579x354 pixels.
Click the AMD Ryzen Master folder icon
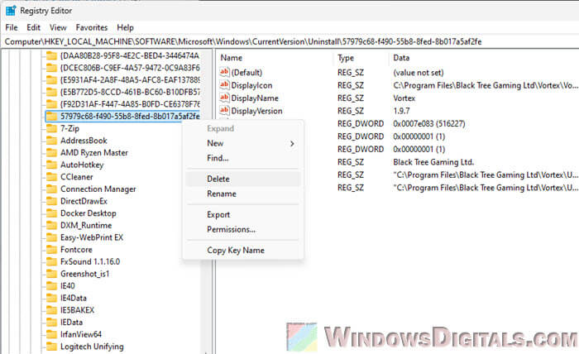tap(51, 153)
